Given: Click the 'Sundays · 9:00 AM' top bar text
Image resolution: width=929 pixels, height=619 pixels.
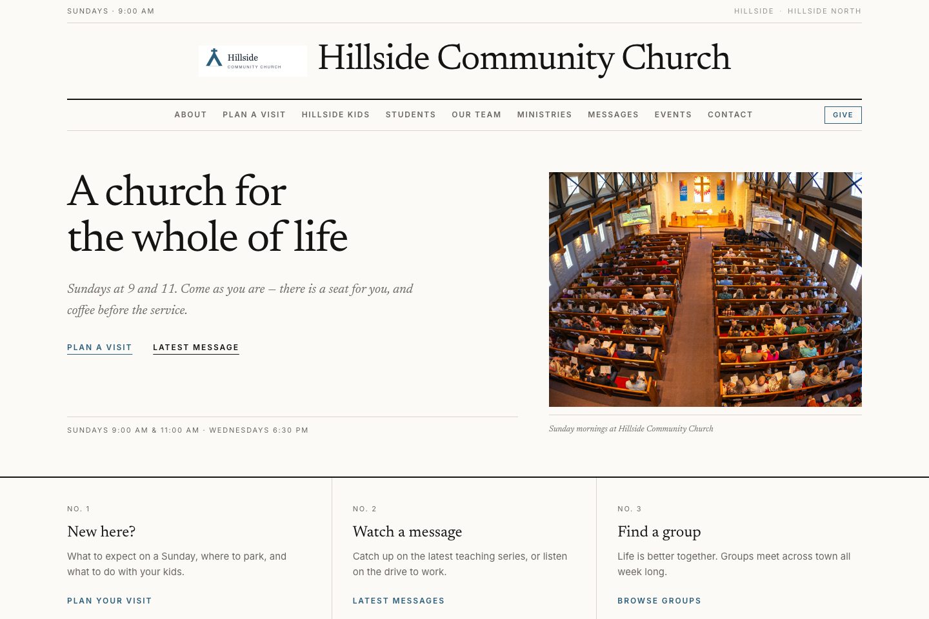Looking at the screenshot, I should (111, 11).
